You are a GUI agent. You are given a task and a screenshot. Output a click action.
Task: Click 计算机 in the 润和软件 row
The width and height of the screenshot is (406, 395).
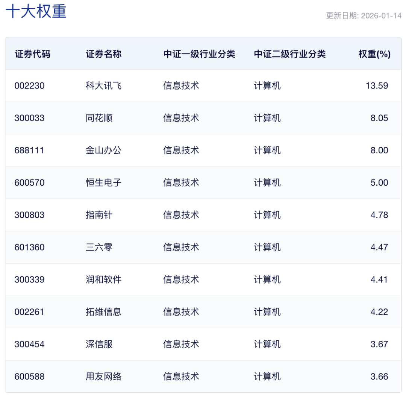pos(267,279)
